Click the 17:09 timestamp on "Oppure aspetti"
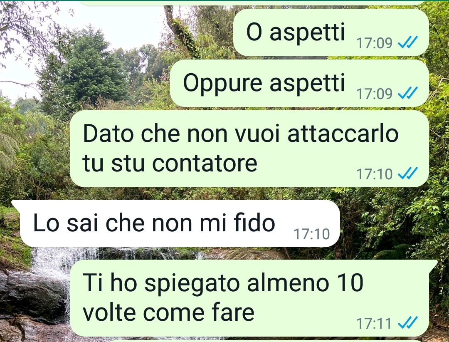This screenshot has width=449, height=342. click(374, 94)
